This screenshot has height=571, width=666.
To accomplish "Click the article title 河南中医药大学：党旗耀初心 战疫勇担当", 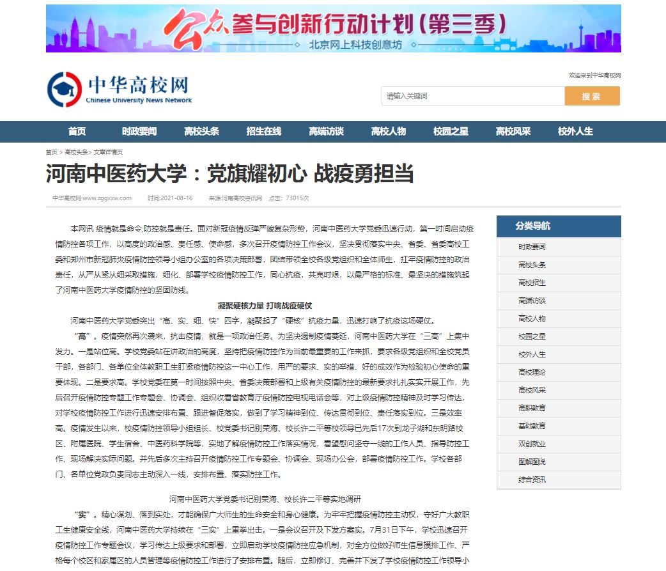I will (230, 174).
